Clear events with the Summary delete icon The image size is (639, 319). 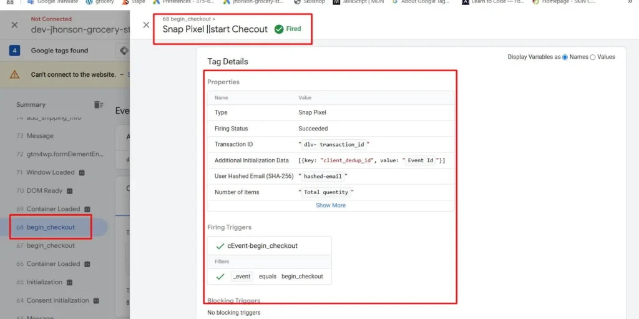click(x=99, y=104)
